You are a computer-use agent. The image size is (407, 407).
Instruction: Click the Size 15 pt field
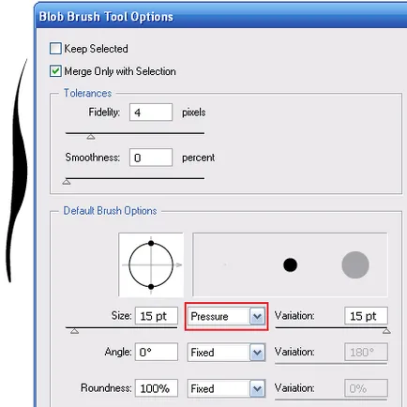pos(157,316)
